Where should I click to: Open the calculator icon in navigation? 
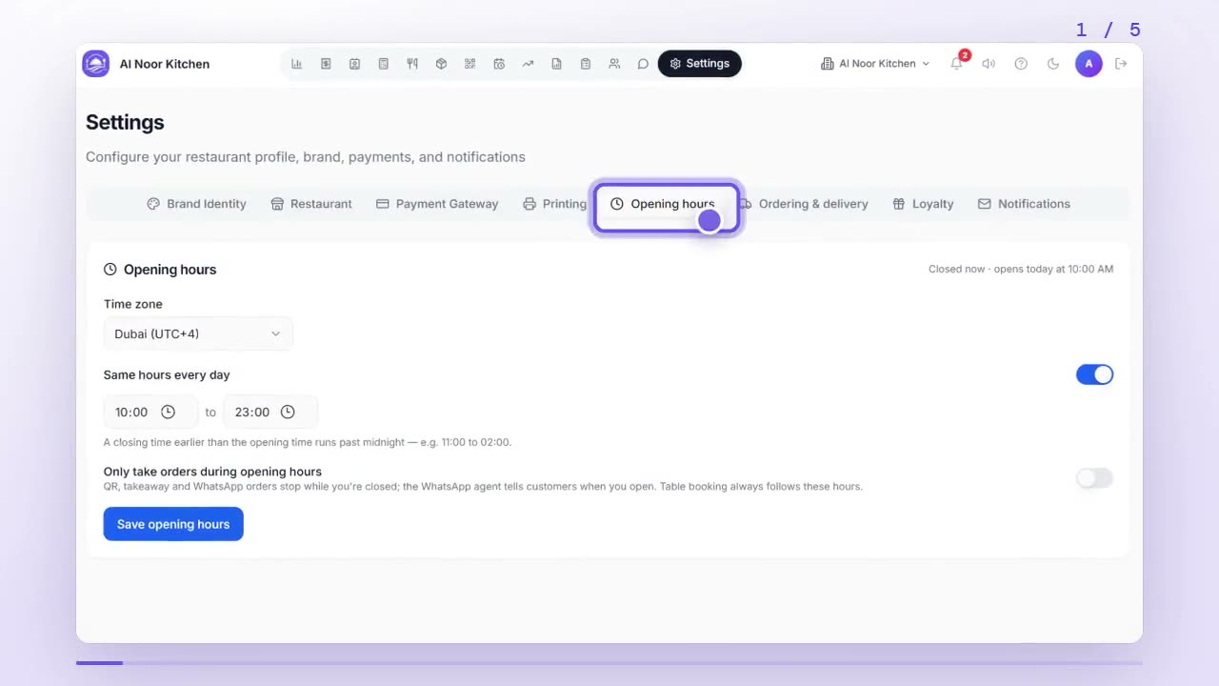click(383, 64)
